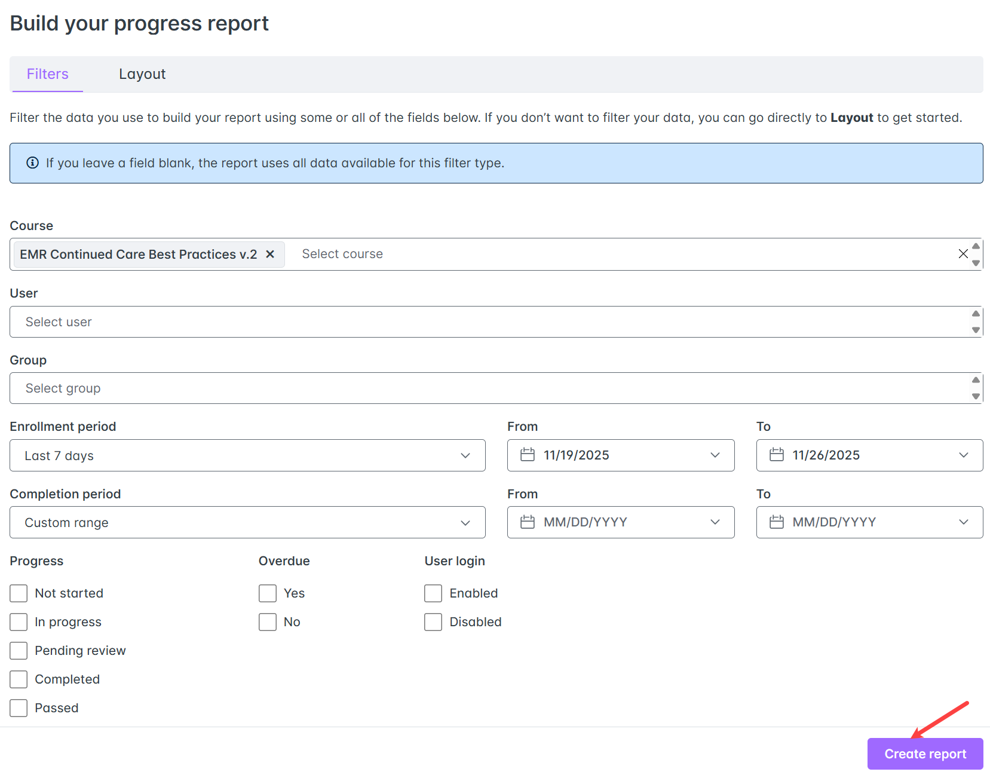Image resolution: width=990 pixels, height=778 pixels.
Task: Click calendar icon in Enrollment period From date
Action: click(x=527, y=455)
